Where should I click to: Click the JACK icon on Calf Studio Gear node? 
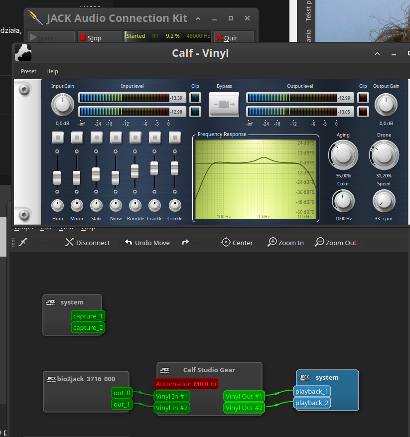tap(165, 370)
